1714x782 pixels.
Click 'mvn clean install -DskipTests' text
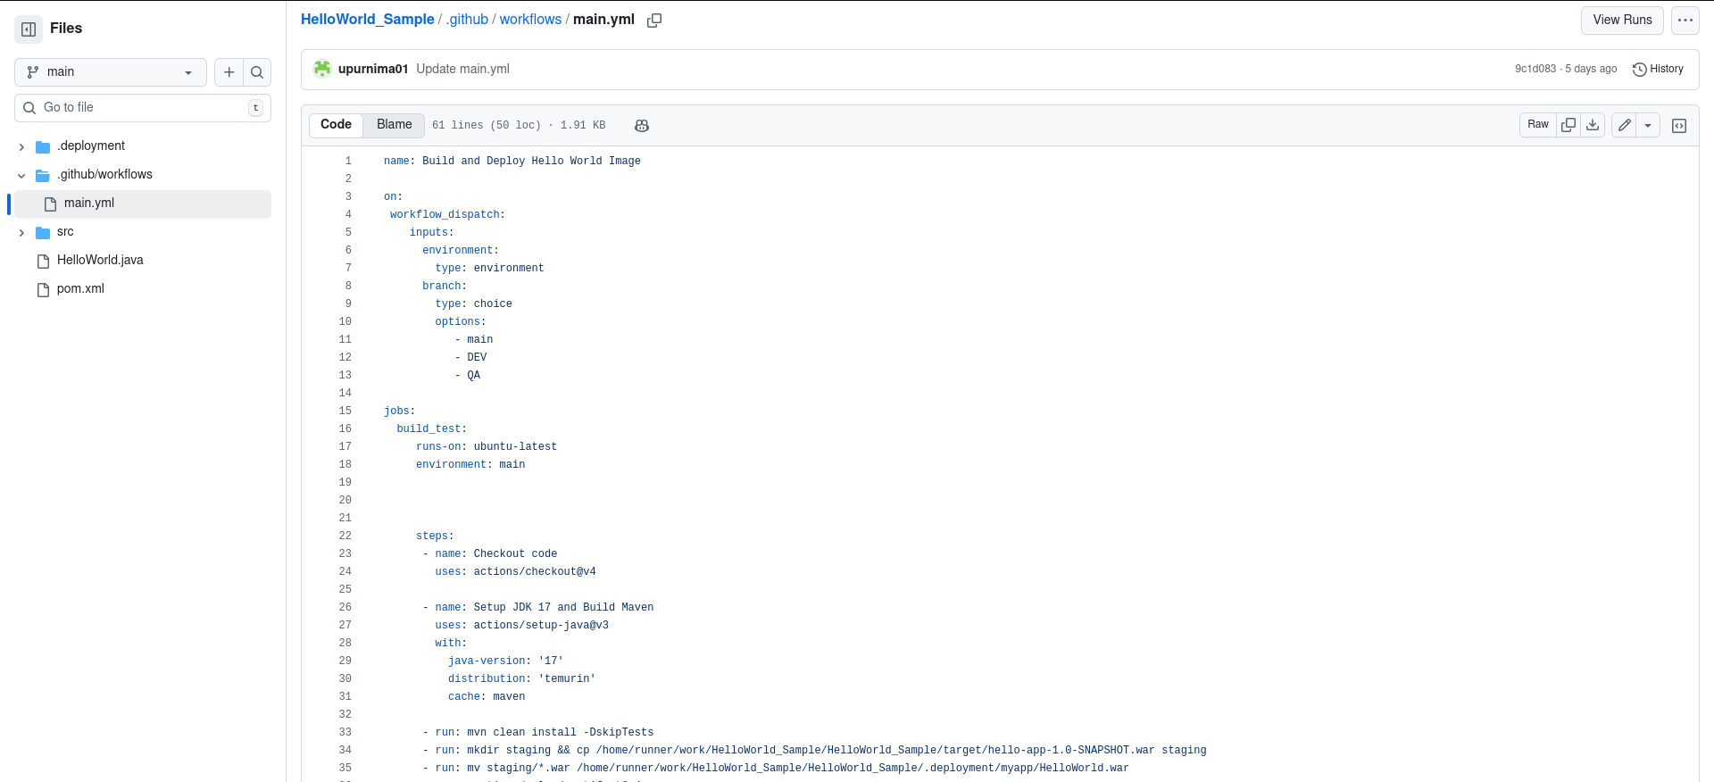coord(561,733)
